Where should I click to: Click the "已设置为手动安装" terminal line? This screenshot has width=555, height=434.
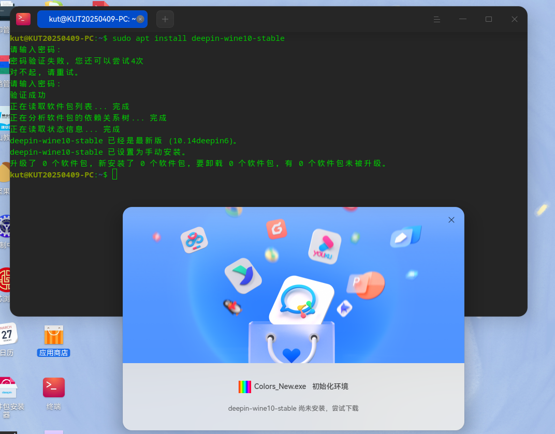click(98, 152)
